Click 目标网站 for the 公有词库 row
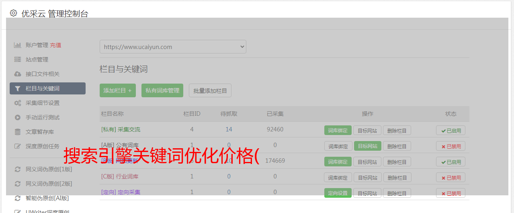The width and height of the screenshot is (514, 213). (368, 146)
